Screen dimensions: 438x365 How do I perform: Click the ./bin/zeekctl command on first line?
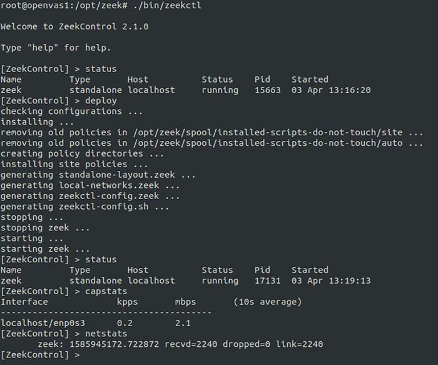(167, 6)
